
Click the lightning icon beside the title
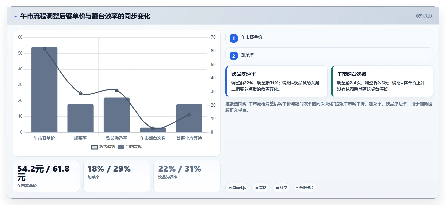[x=15, y=16]
